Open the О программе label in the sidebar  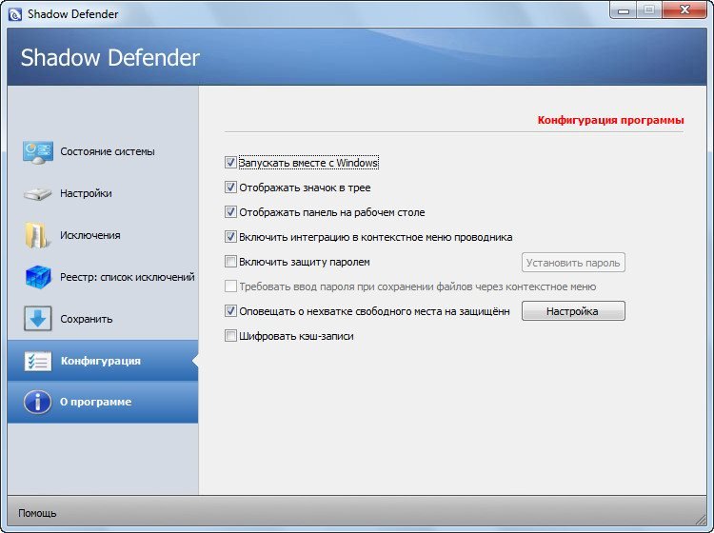[95, 402]
